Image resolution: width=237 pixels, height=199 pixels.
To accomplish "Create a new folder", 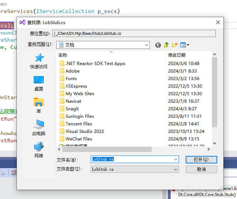I will 175,45.
